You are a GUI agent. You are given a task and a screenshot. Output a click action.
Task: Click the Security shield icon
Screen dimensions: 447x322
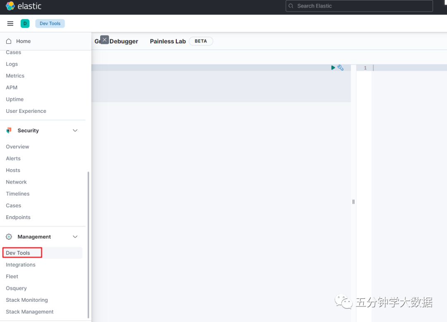click(x=9, y=131)
